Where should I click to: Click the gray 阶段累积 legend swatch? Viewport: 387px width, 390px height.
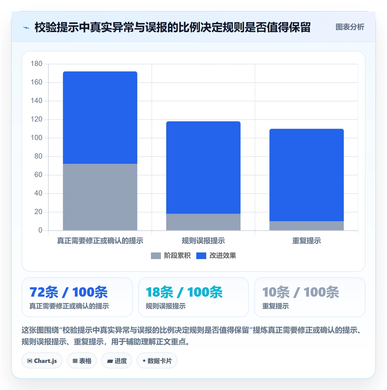156,256
